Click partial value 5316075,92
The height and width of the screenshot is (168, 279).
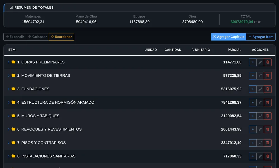(231, 89)
